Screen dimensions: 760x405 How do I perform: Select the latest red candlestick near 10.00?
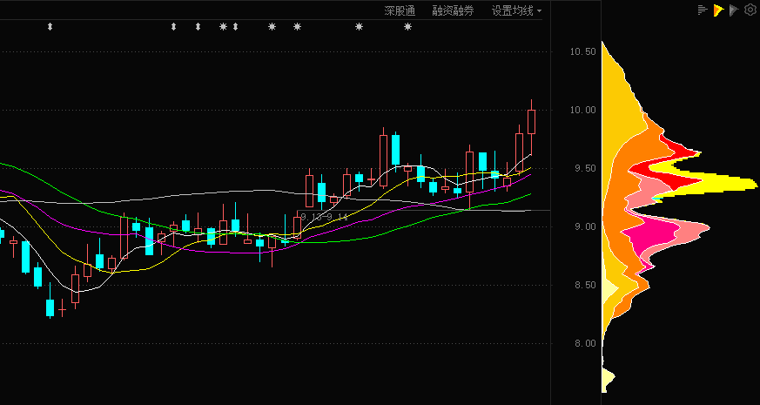(x=531, y=122)
